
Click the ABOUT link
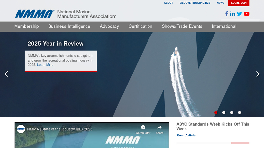pos(168,3)
